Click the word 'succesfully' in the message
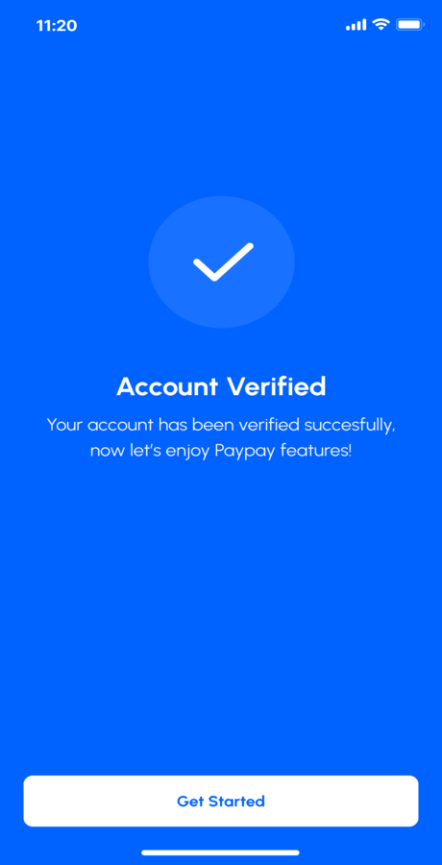This screenshot has width=442, height=865. [351, 426]
